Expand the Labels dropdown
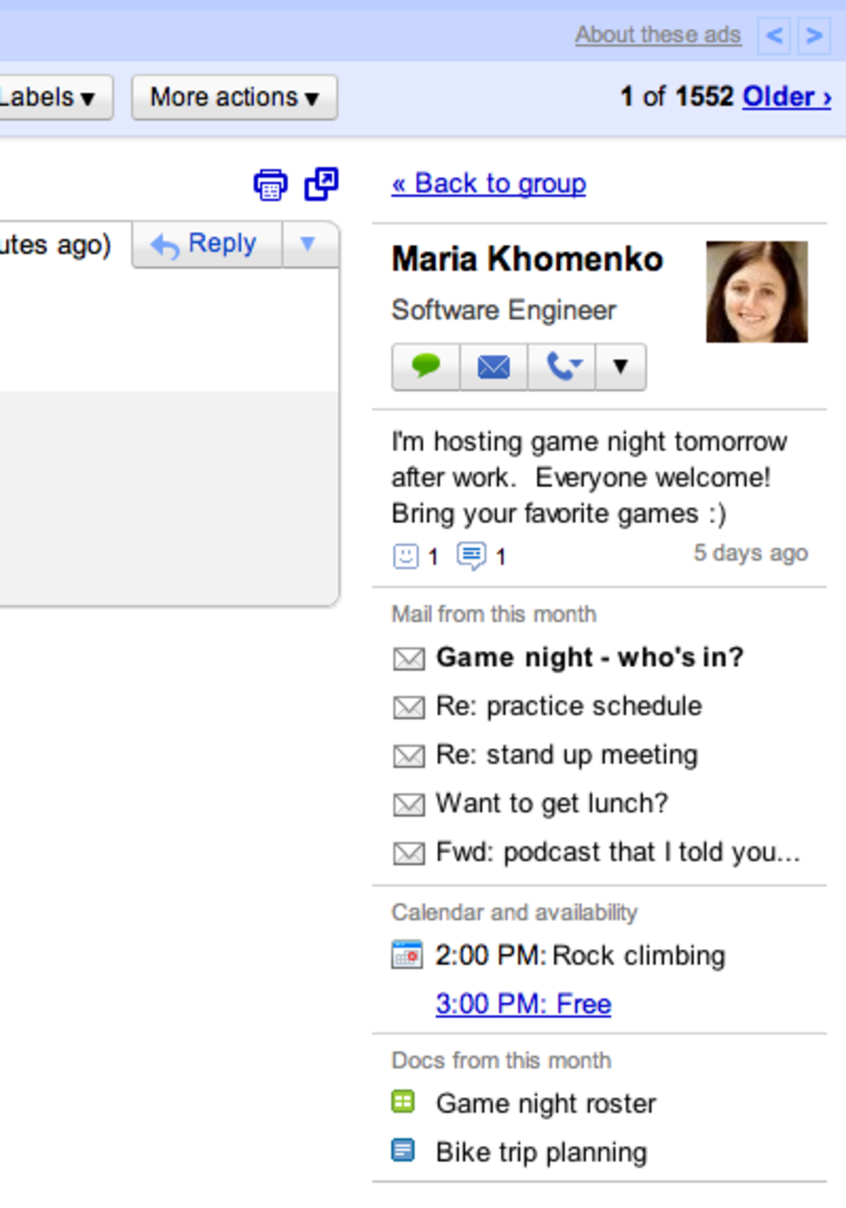Image resolution: width=846 pixels, height=1208 pixels. coord(50,98)
